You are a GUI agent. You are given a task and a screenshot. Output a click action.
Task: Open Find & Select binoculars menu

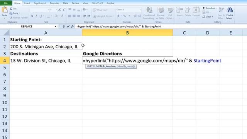[x=230, y=13]
